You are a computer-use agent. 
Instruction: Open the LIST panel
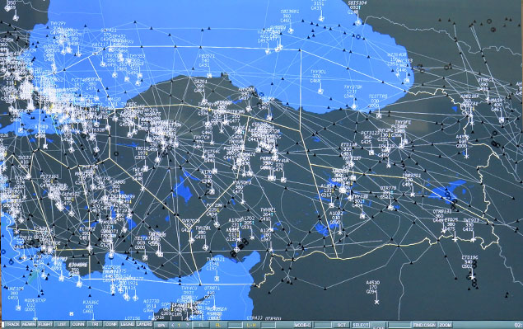(62, 324)
